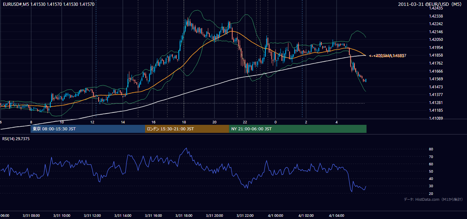Screen dimensions: 467x219
Task: Open the HistData.com data credit text
Action: (x=433, y=199)
